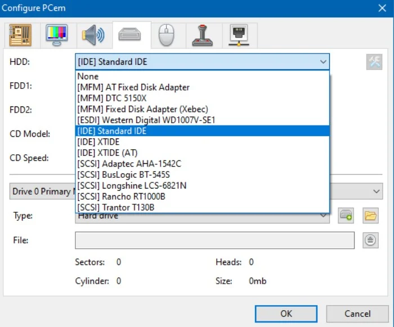
Task: Select the mouse settings tab
Action: [x=166, y=35]
